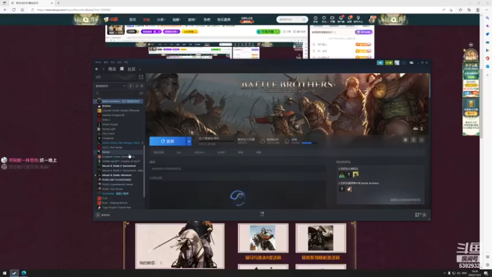492x277 pixels.
Task: Toggle ready-to-play filter in library
Action: [x=142, y=86]
